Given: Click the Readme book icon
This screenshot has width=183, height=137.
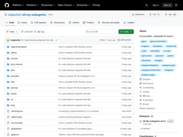Looking at the screenshot, I should click(141, 79).
